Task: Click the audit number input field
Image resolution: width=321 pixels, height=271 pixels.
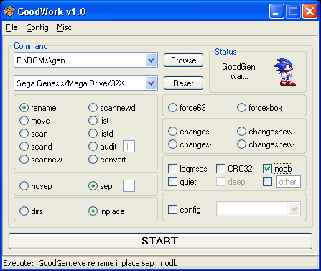Action: (129, 147)
